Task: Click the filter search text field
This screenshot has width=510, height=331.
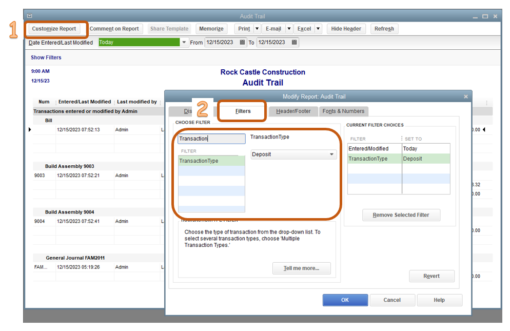Action: [211, 139]
